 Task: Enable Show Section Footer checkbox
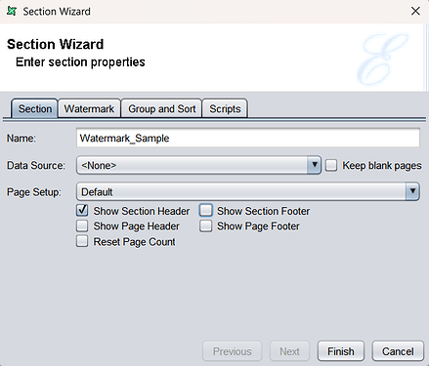pyautogui.click(x=206, y=211)
